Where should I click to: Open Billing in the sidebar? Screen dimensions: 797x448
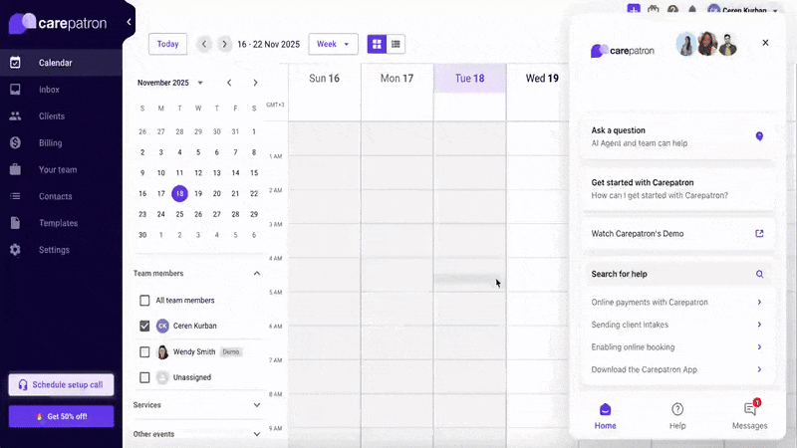point(61,142)
